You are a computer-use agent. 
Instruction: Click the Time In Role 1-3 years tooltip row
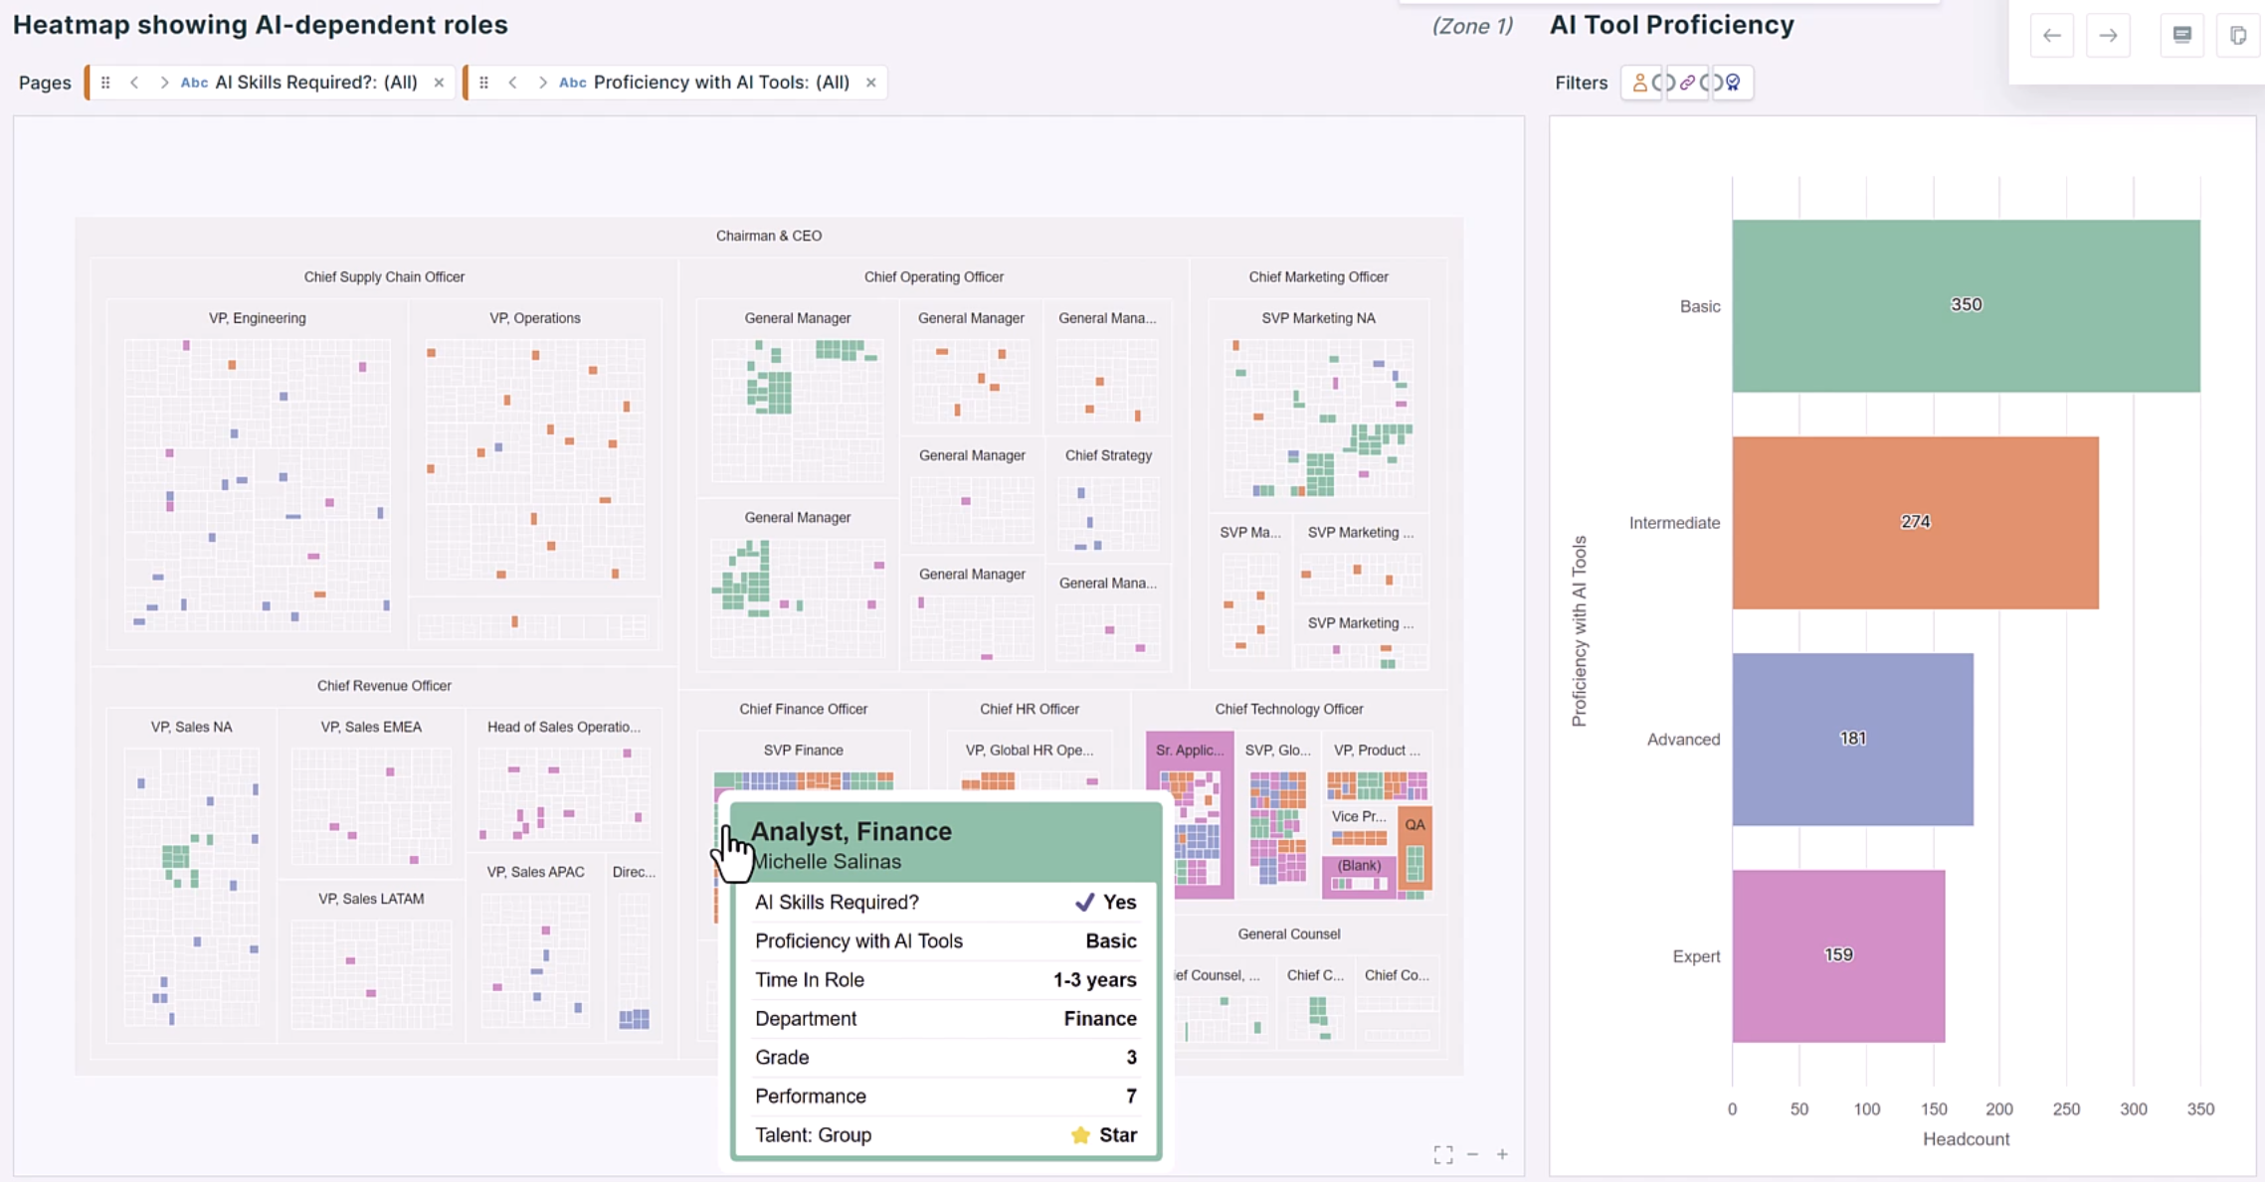pos(945,980)
